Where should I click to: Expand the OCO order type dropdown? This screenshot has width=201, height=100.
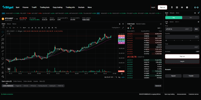[177, 22]
